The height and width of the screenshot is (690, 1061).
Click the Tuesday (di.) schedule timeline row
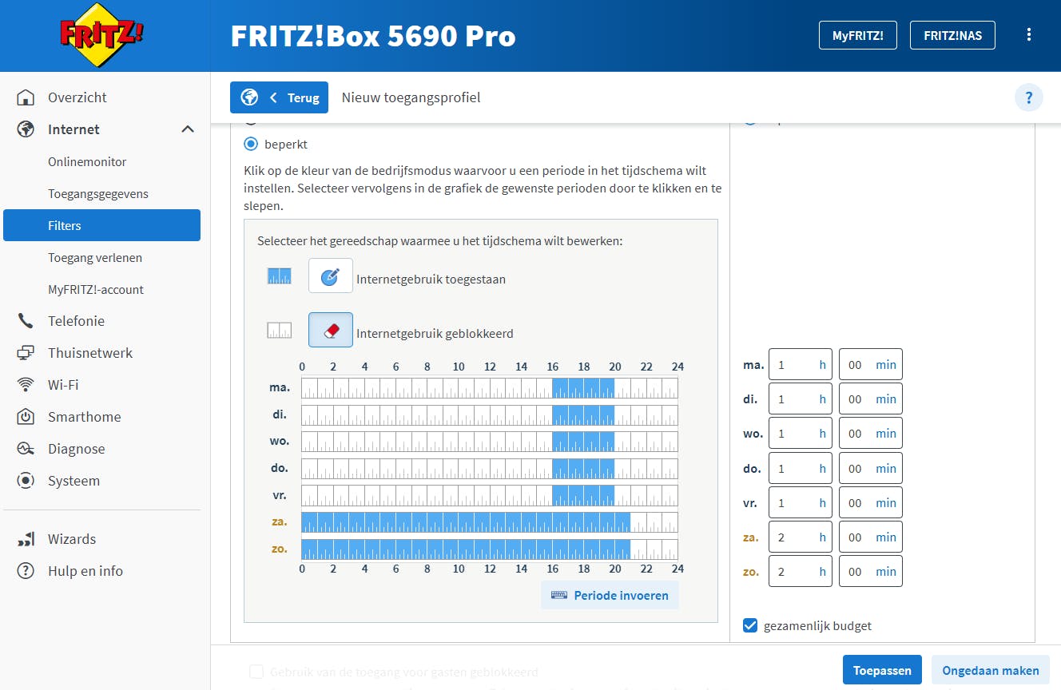point(490,415)
